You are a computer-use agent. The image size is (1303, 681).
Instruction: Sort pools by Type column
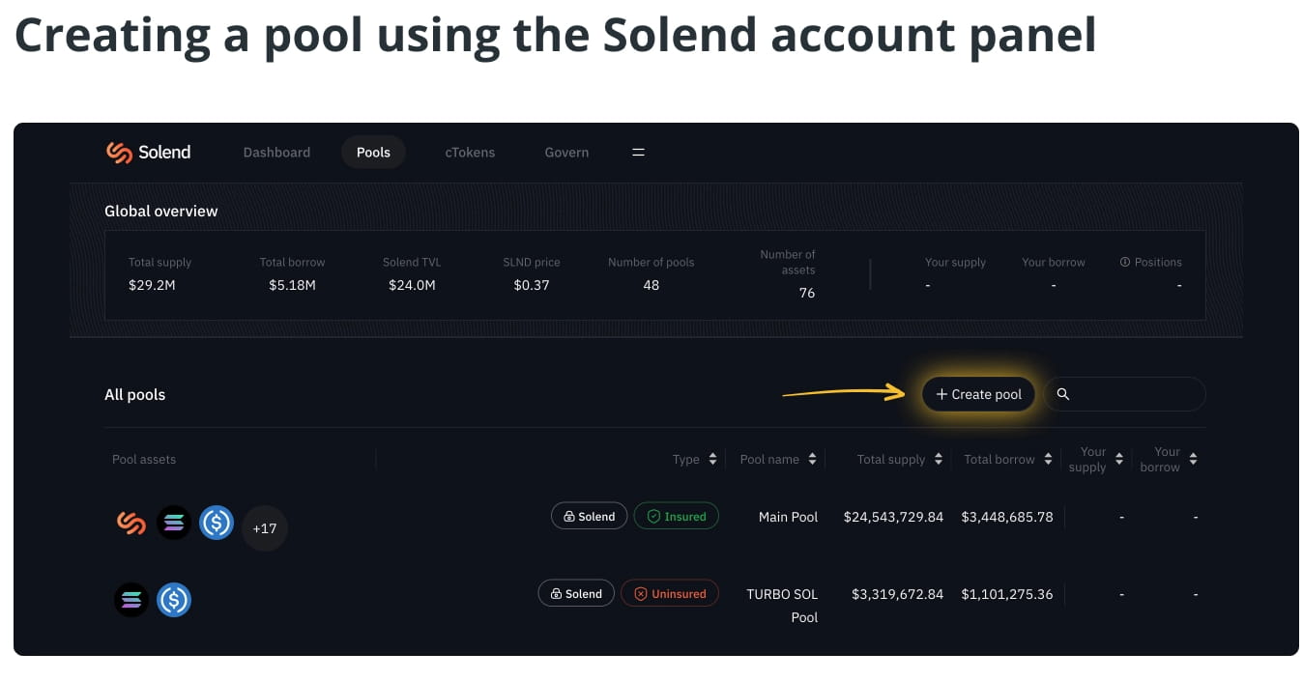point(712,460)
